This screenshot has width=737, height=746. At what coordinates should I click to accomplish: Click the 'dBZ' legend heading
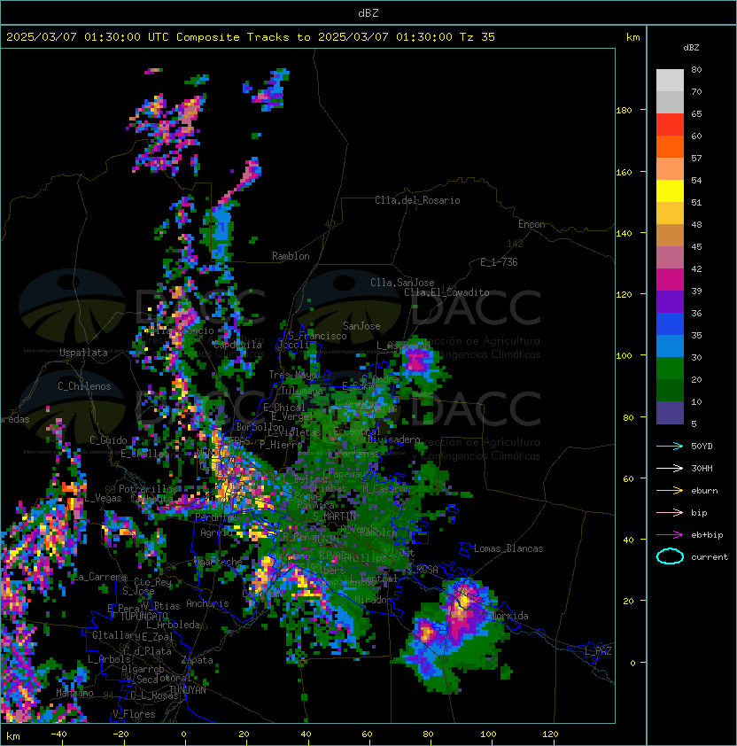pos(691,48)
